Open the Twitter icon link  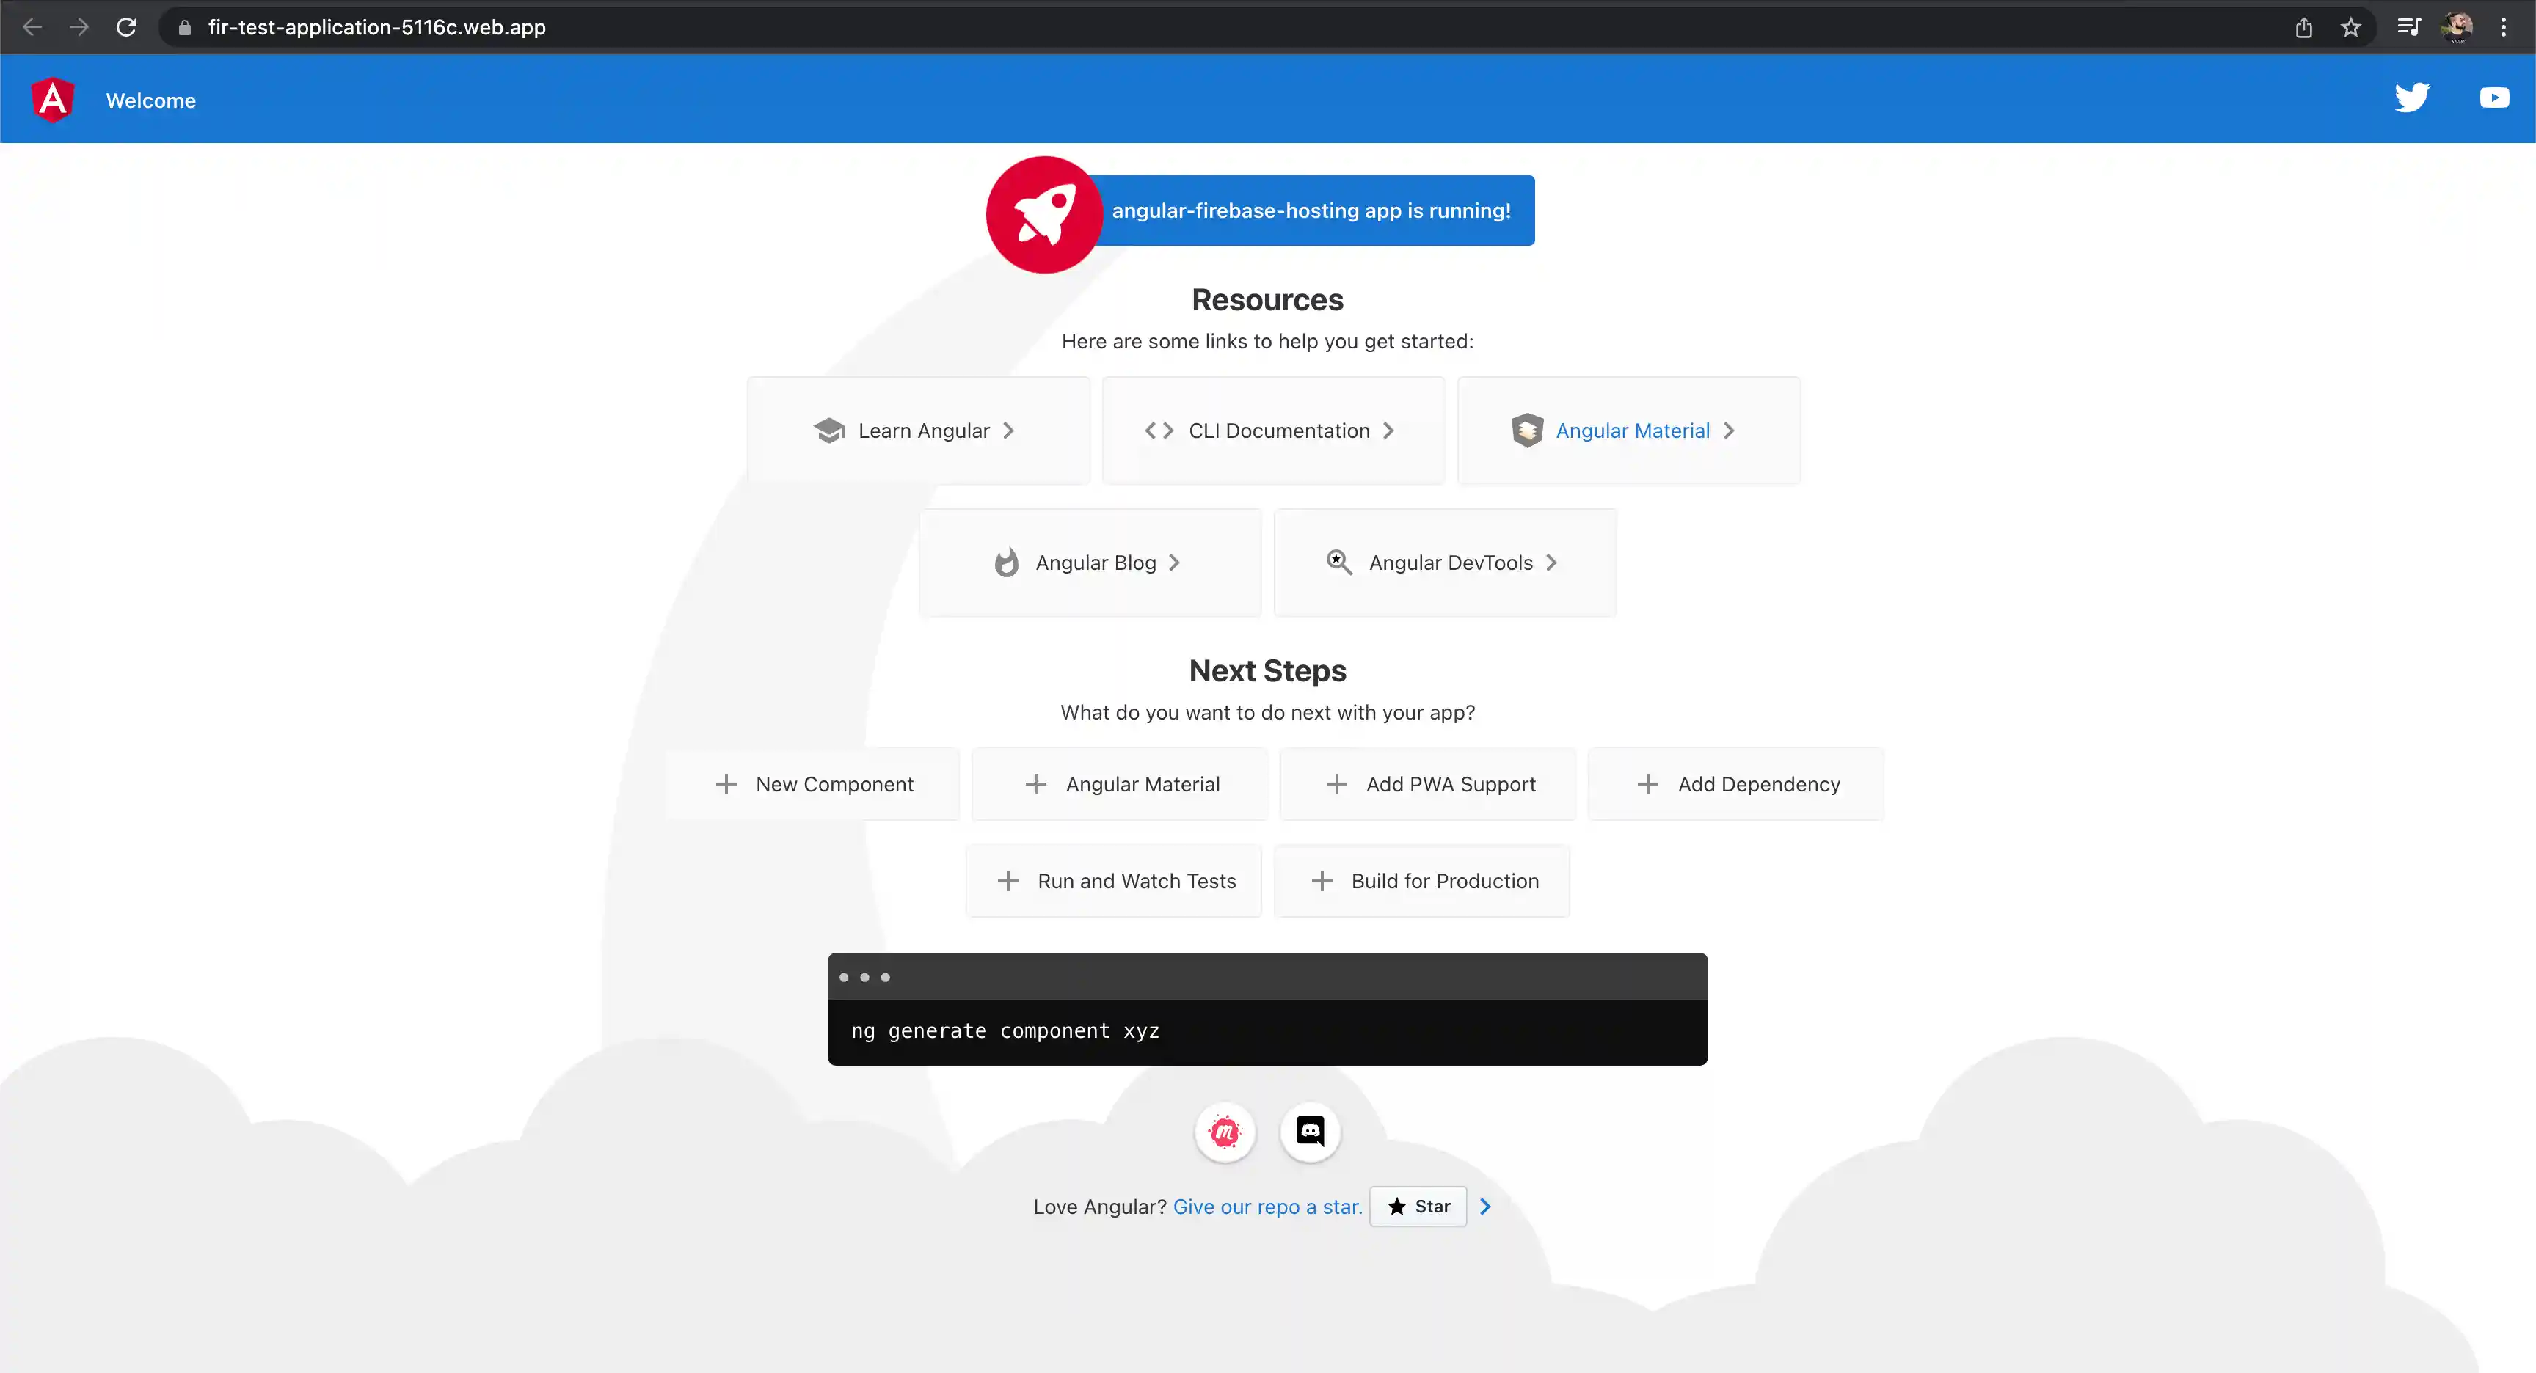pos(2412,98)
